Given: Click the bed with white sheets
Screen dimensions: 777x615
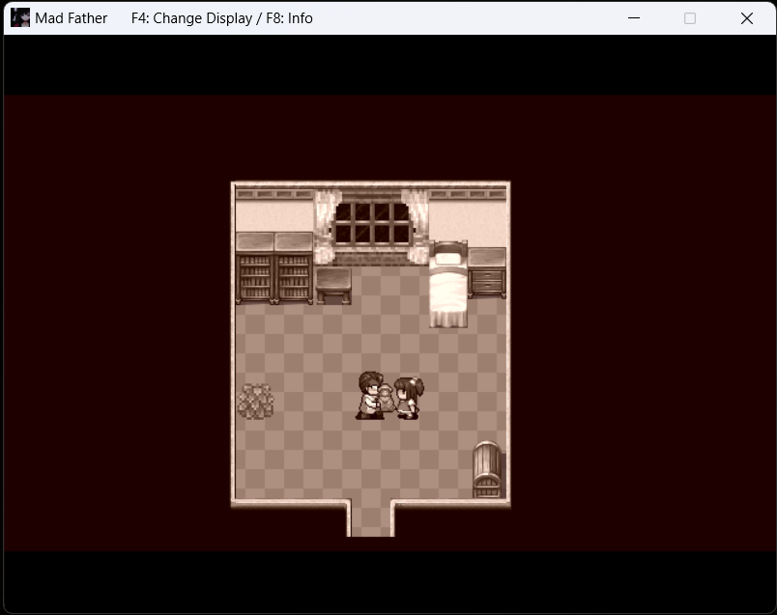Looking at the screenshot, I should [448, 284].
